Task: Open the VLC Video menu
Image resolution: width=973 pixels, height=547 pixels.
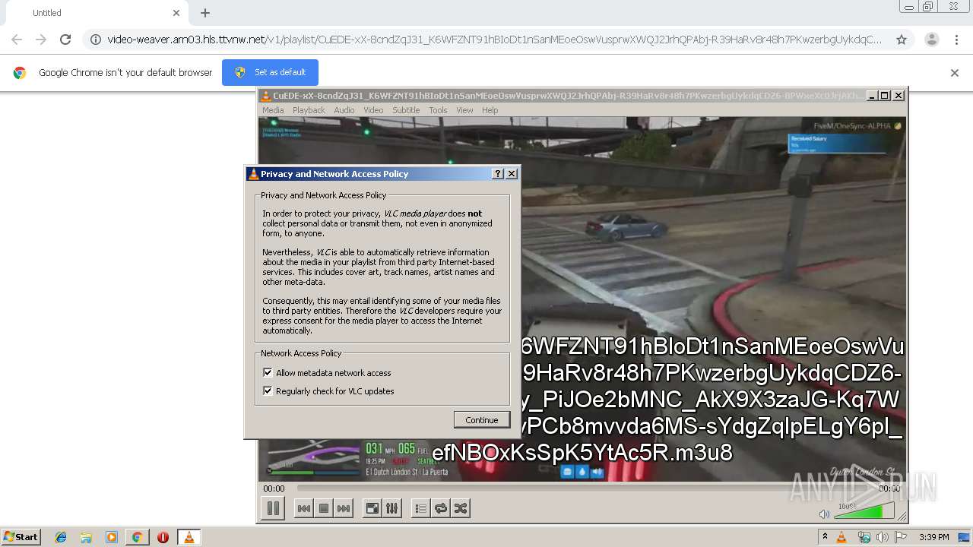Action: point(373,110)
